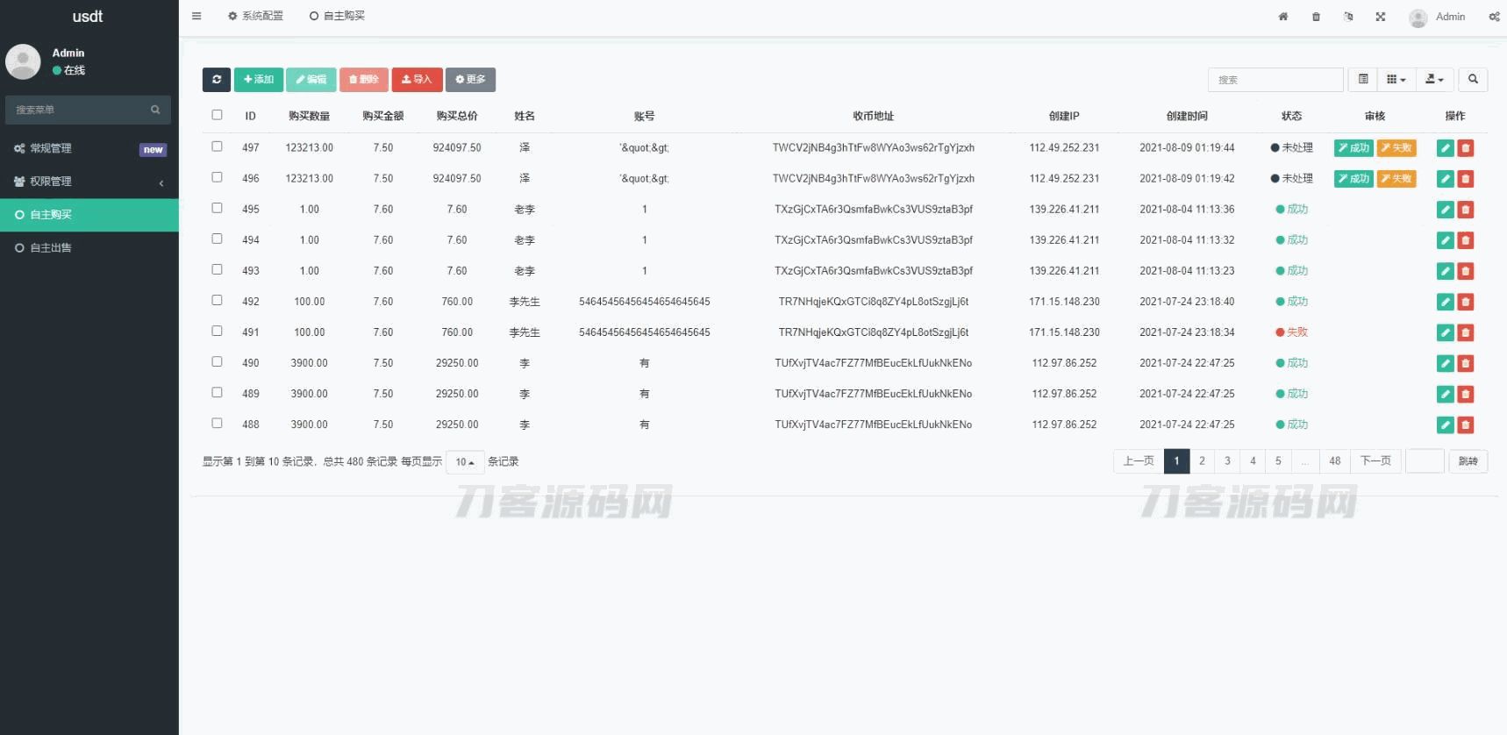Open the columns grid dropdown

[1396, 80]
